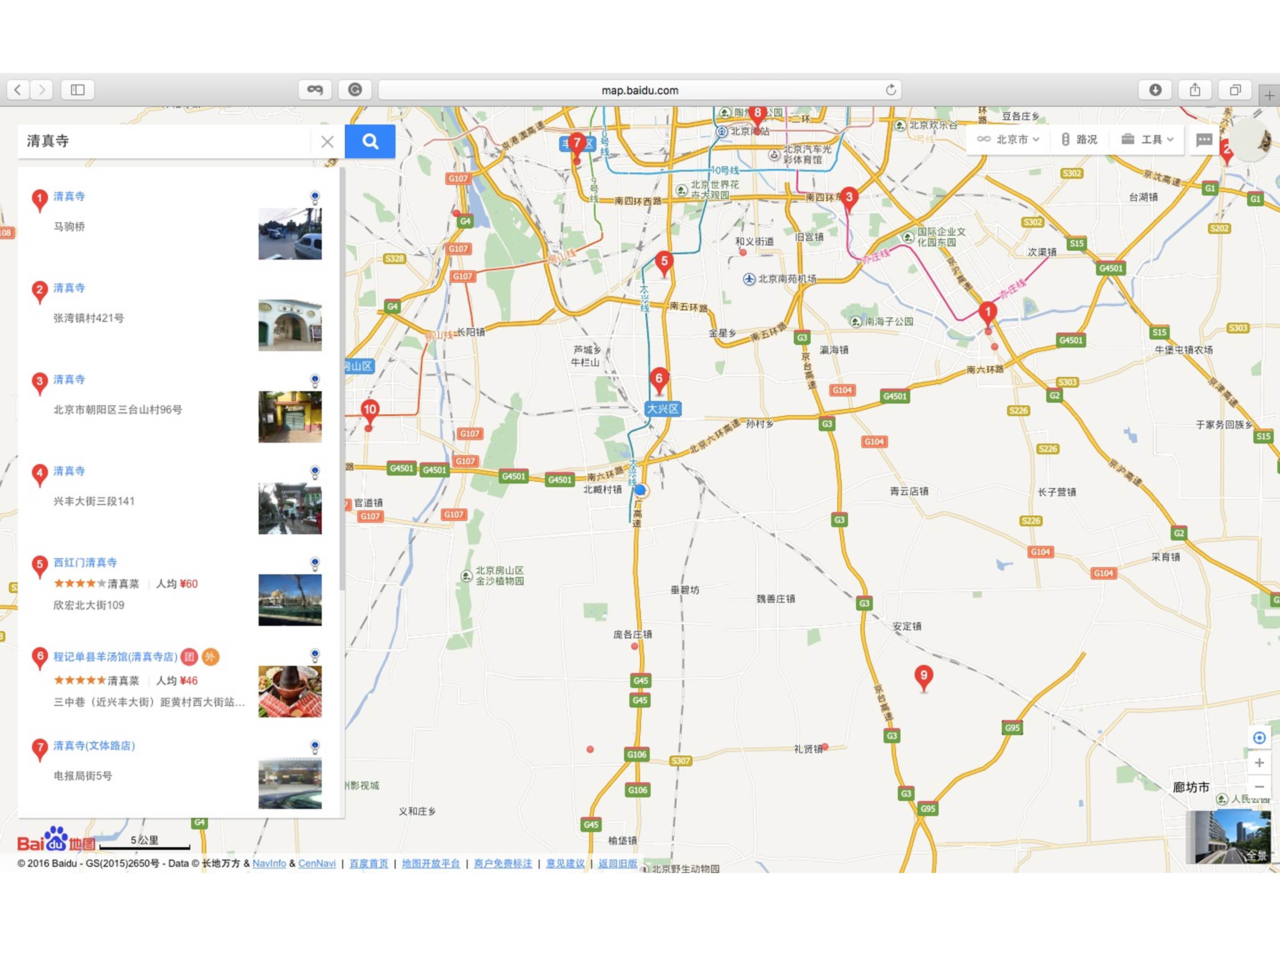
Task: Reload page via refresh arrow
Action: [x=890, y=90]
